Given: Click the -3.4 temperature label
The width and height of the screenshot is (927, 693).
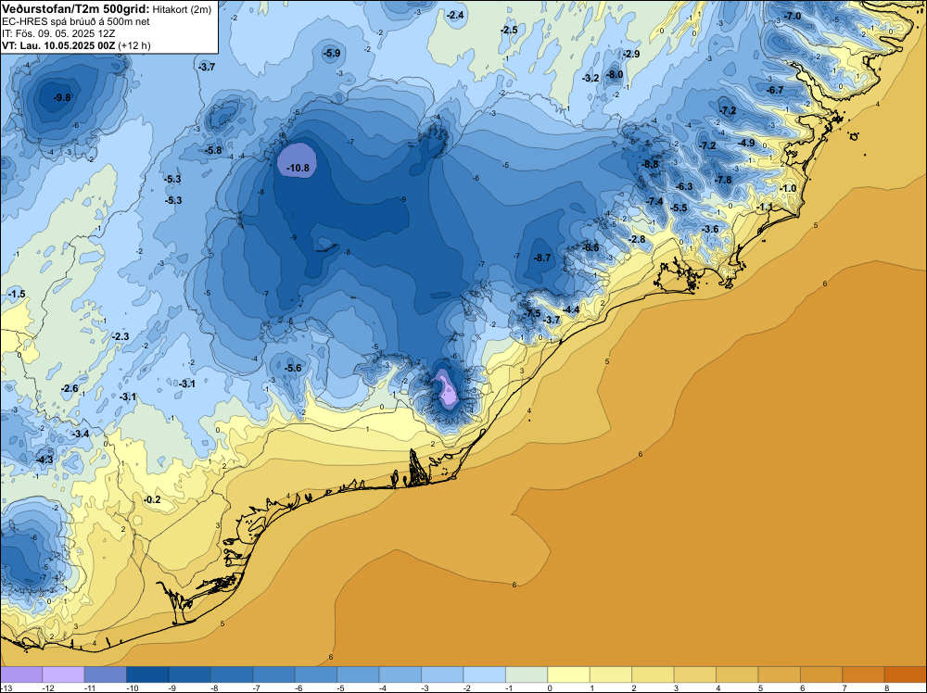Looking at the screenshot, I should (x=81, y=435).
